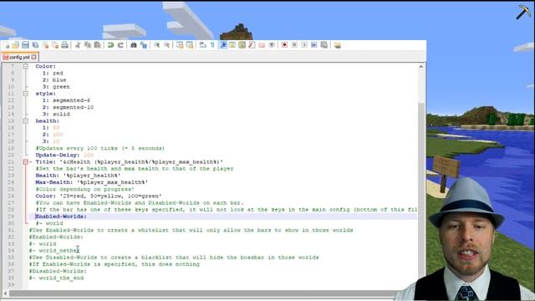Click the '1: segmented-6' style line
The width and height of the screenshot is (535, 301).
click(66, 100)
